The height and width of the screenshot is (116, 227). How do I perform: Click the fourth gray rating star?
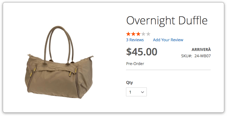click(143, 34)
